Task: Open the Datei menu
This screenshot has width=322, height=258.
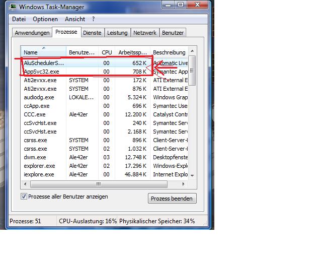Action: click(19, 19)
